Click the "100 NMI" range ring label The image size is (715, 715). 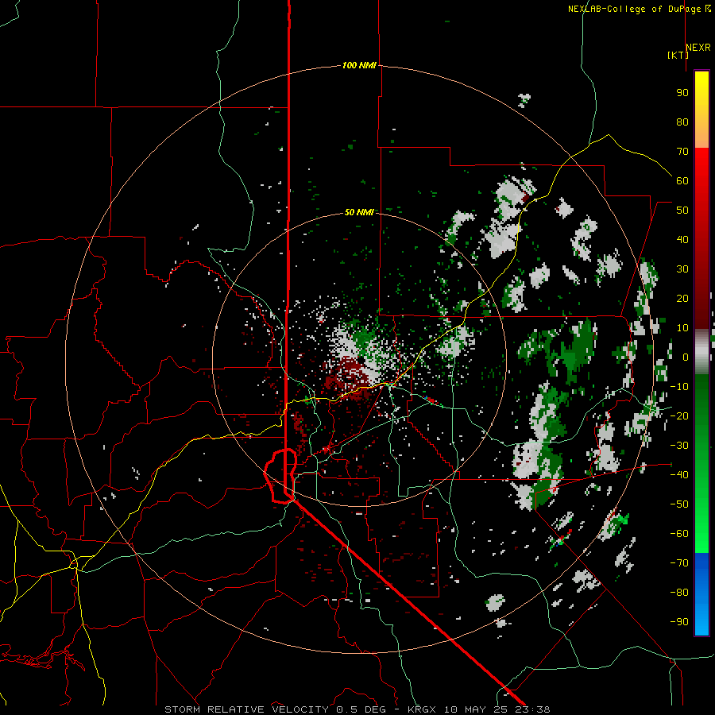359,65
